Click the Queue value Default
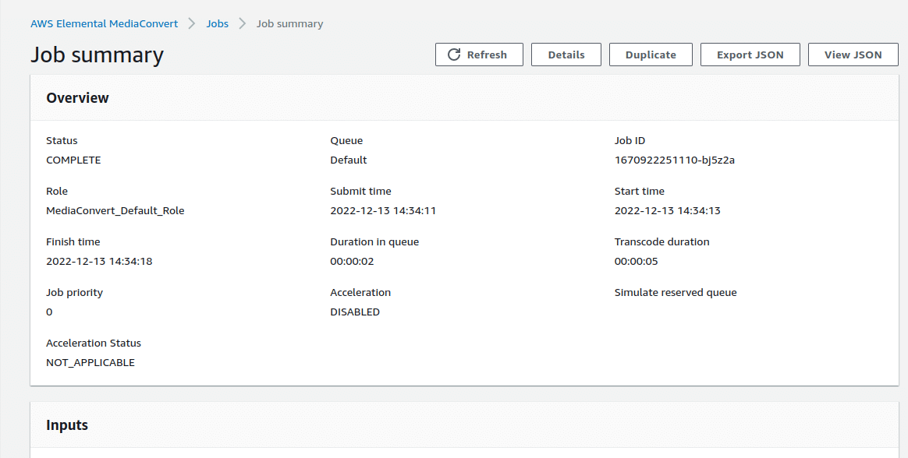Screen dimensions: 908x458 pos(348,160)
